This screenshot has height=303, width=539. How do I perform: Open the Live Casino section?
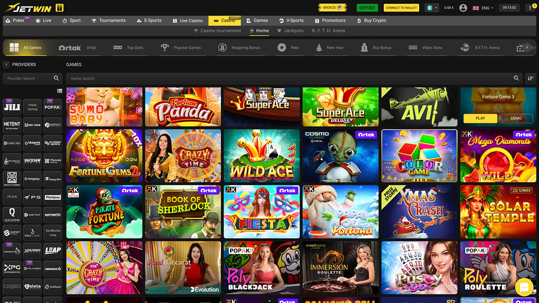(x=187, y=20)
